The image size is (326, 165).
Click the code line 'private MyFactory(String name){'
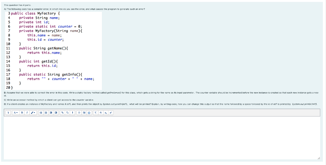[51, 31]
